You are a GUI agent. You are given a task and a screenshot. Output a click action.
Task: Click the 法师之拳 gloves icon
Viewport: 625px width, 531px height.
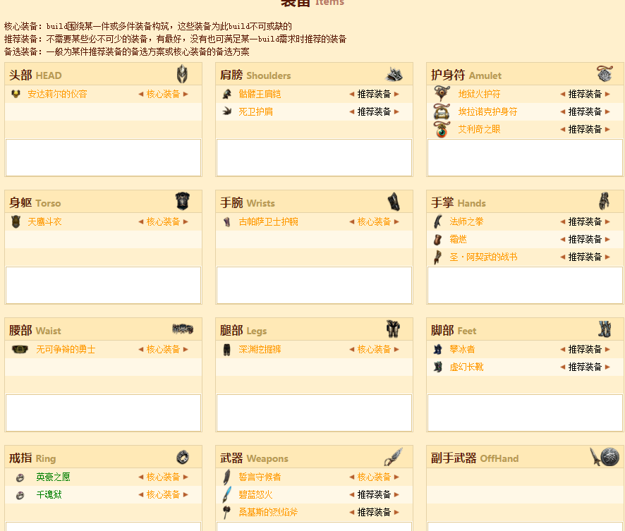(x=437, y=221)
